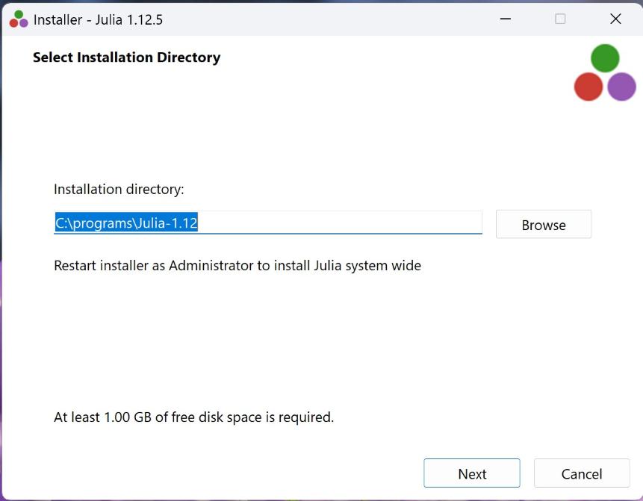Click the greyed-out maximize button
The width and height of the screenshot is (643, 501).
coord(560,19)
